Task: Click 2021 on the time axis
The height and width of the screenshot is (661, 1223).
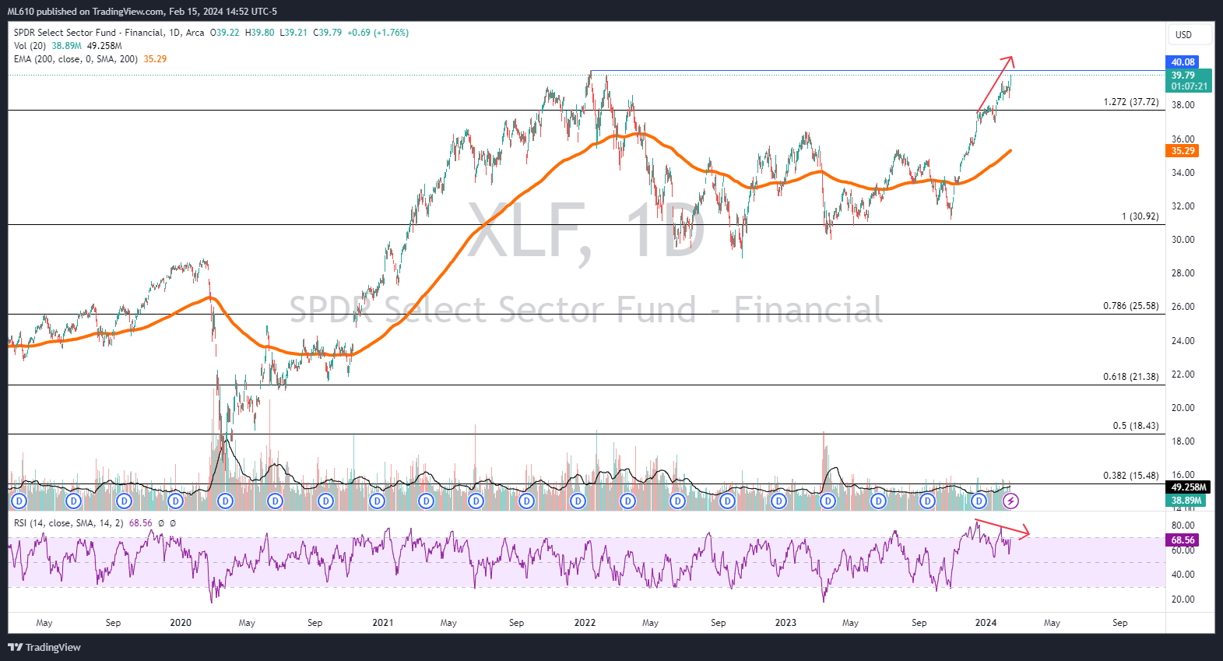Action: 382,623
